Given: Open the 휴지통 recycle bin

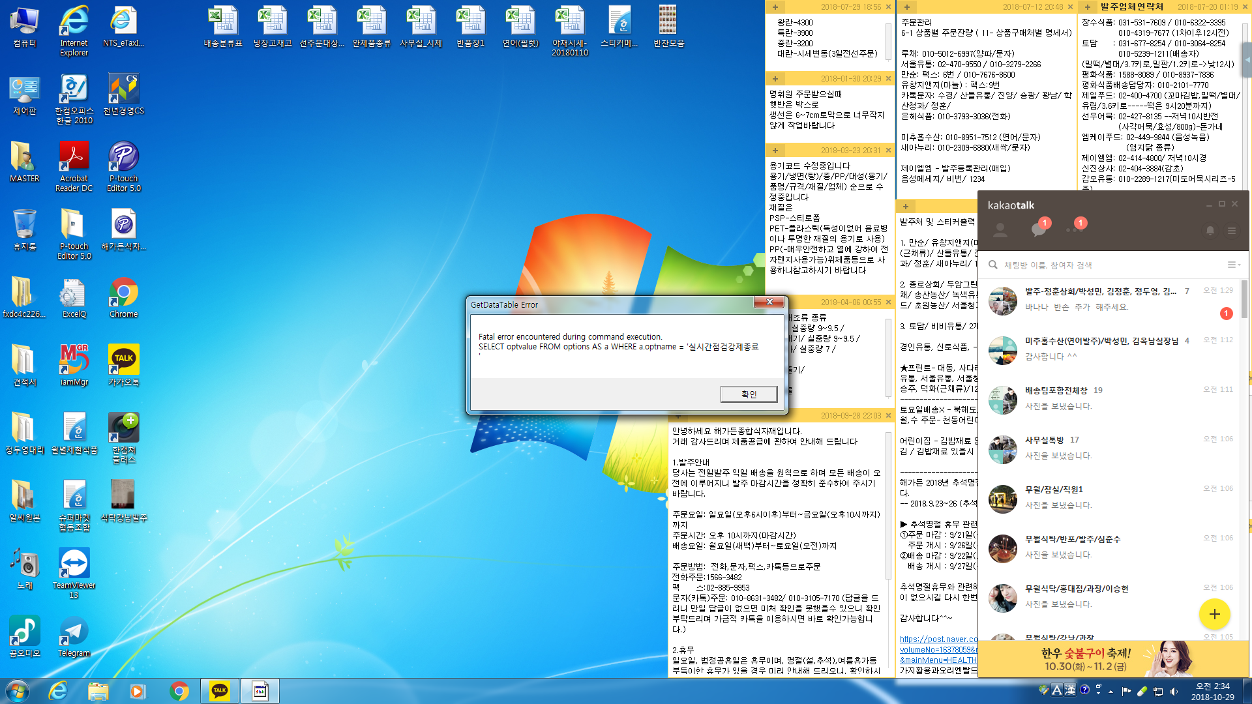Looking at the screenshot, I should tap(25, 230).
